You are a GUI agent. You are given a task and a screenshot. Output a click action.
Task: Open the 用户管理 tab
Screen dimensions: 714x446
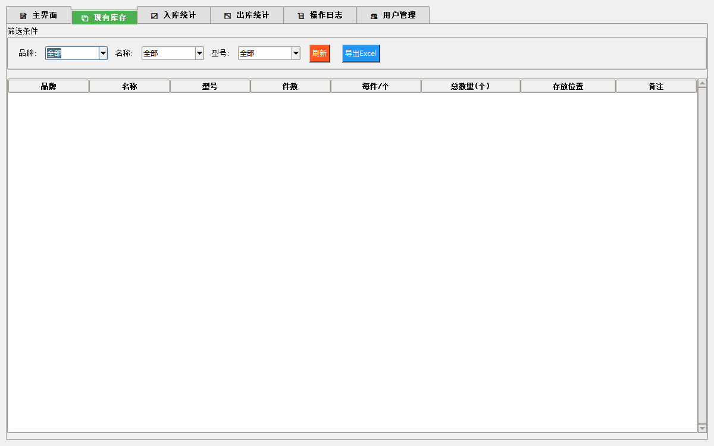[393, 15]
